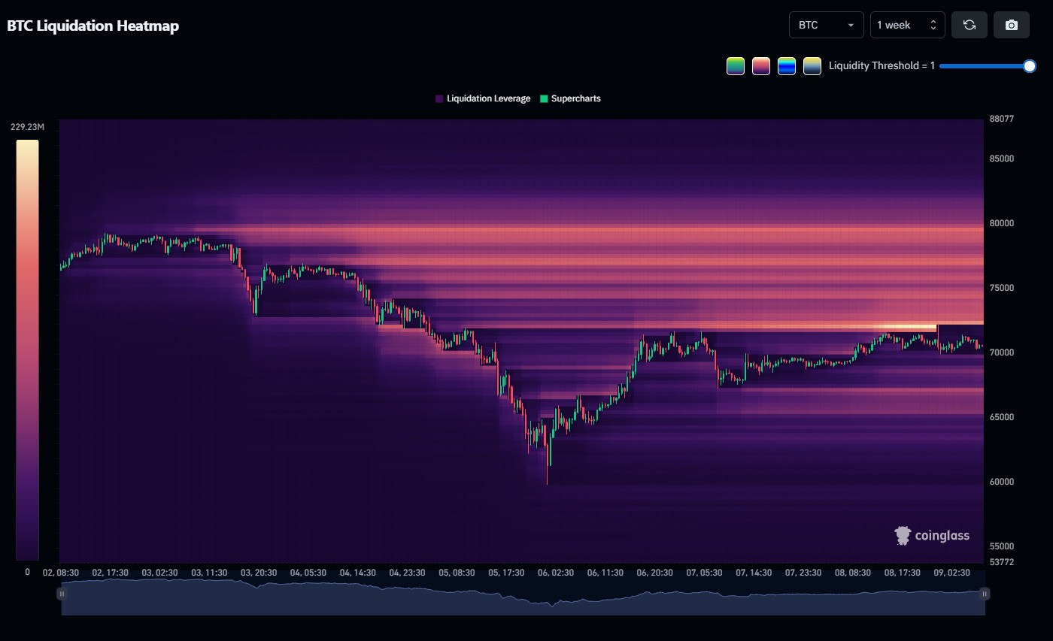Click the liquidation intensity color scale bar
1053x641 pixels.
click(x=27, y=349)
